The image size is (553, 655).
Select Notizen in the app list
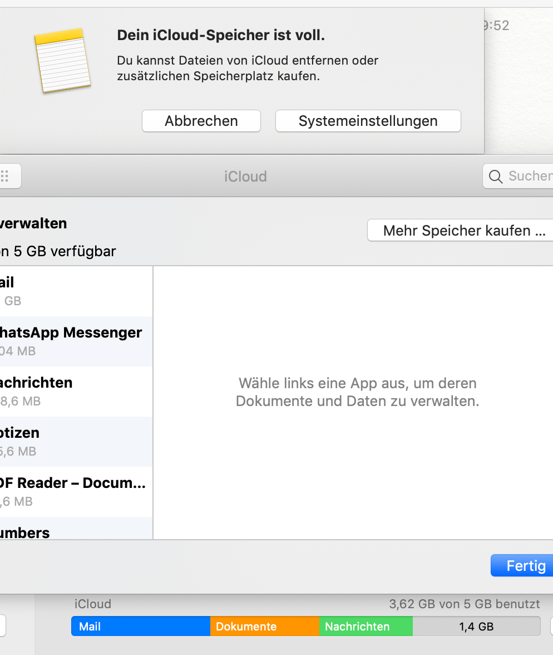point(76,442)
